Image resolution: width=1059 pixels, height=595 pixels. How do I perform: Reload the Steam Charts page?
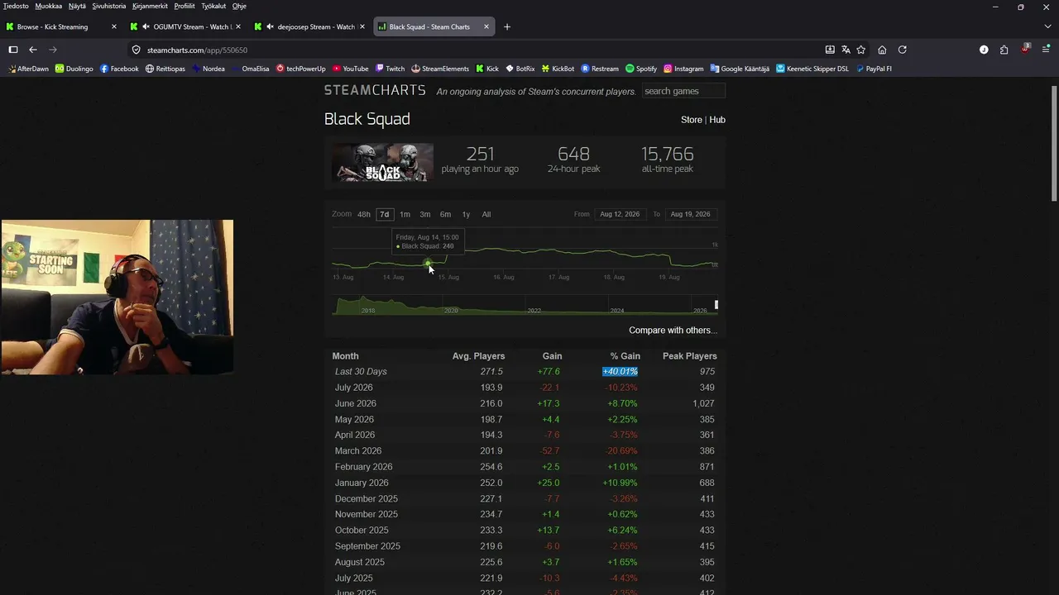pyautogui.click(x=903, y=50)
